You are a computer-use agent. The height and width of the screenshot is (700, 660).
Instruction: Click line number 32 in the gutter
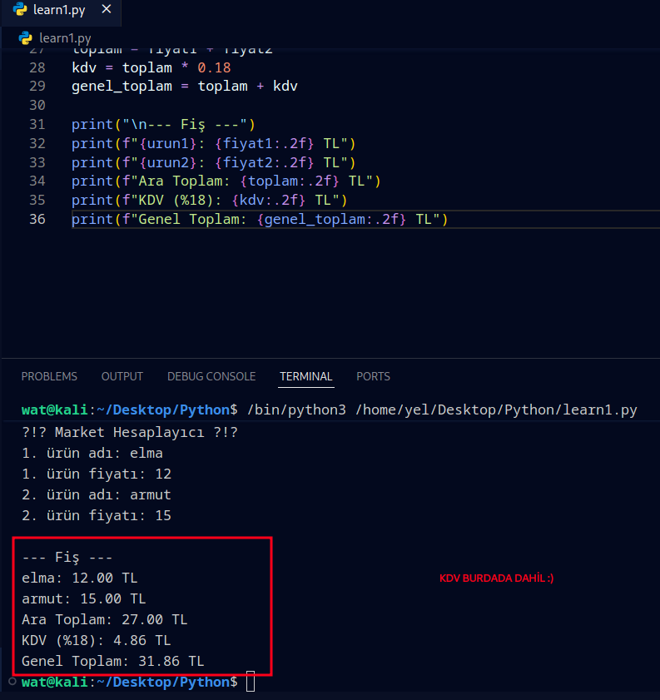[x=37, y=144]
